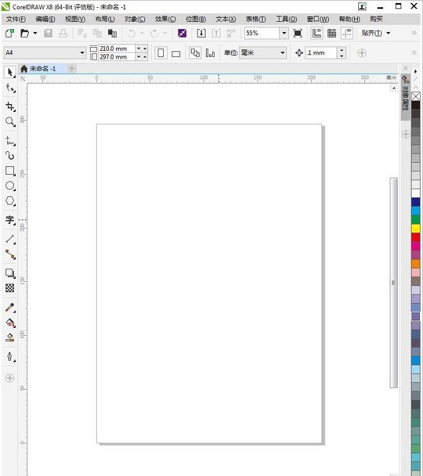
Task: Select the Ellipse tool
Action: click(10, 186)
